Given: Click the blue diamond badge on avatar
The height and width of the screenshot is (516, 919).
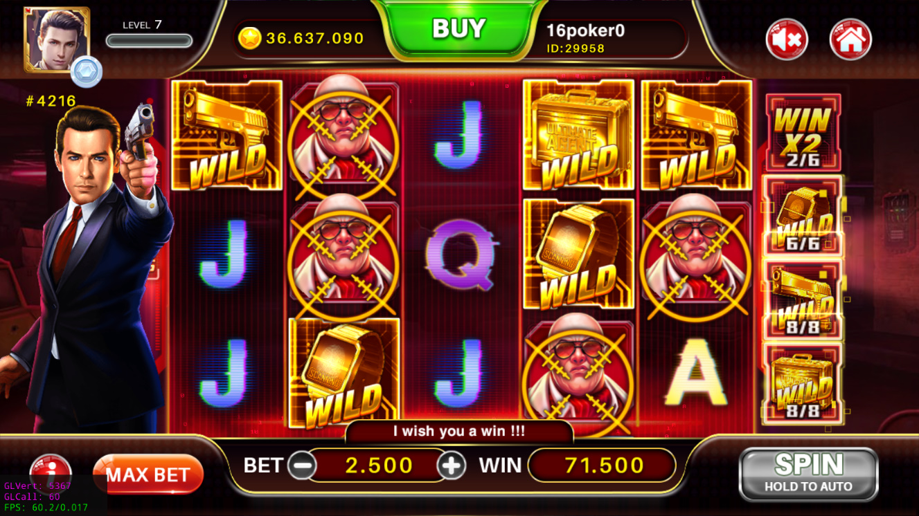Looking at the screenshot, I should click(x=87, y=72).
